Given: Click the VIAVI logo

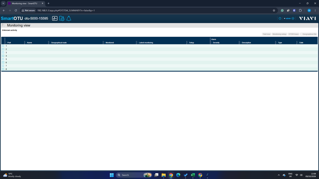Looking at the screenshot, I should (307, 19).
